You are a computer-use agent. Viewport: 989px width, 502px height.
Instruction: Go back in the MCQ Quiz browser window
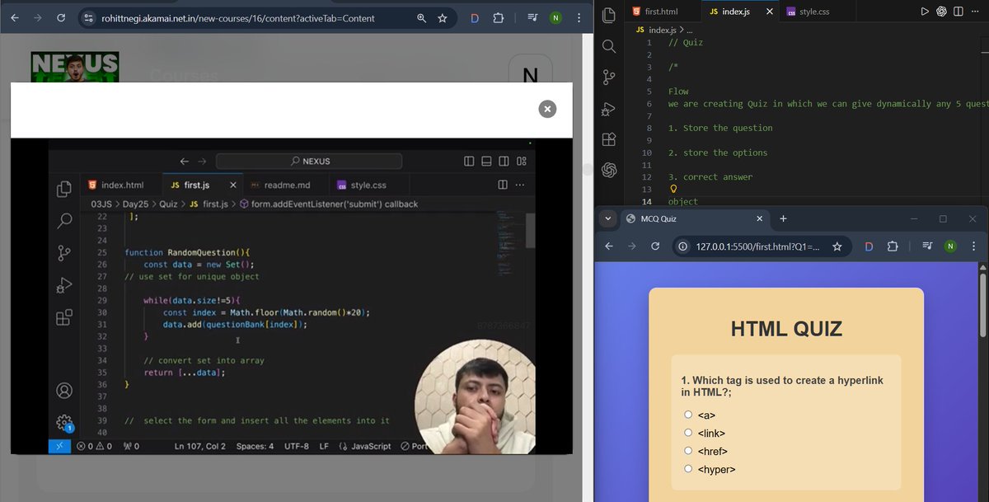click(x=608, y=246)
